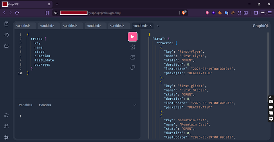This screenshot has width=274, height=142.
Task: Collapse the editor tools with the chevron
Action: (135, 105)
